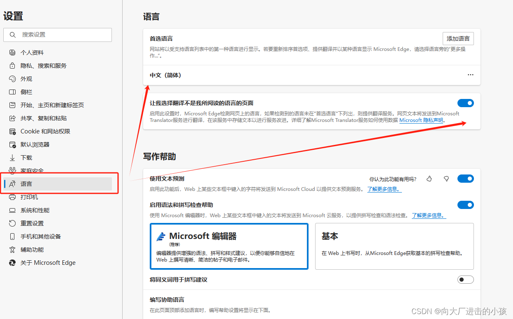
Task: Click the phone icon for 手机和其他设备
Action: pos(12,236)
